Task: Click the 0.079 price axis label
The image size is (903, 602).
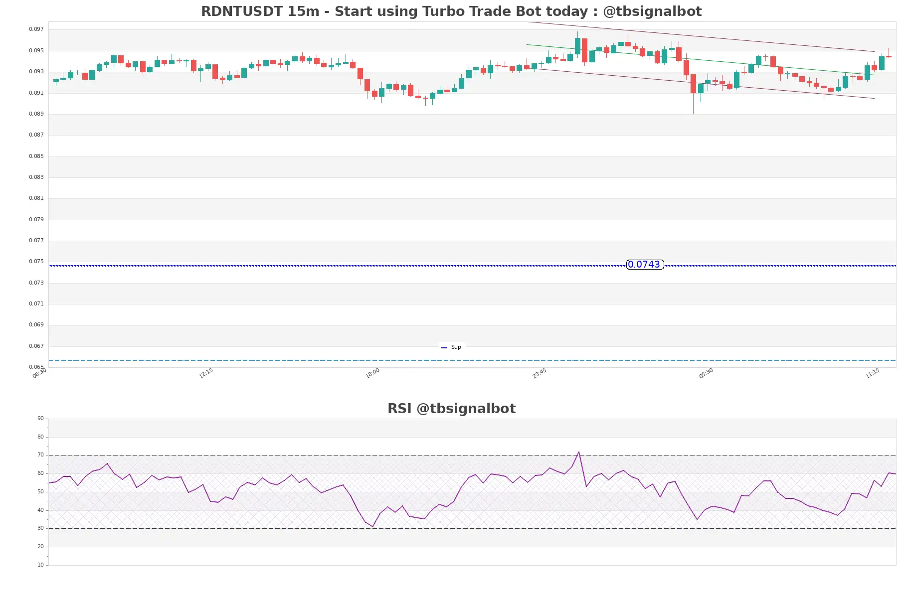Action: (36, 219)
